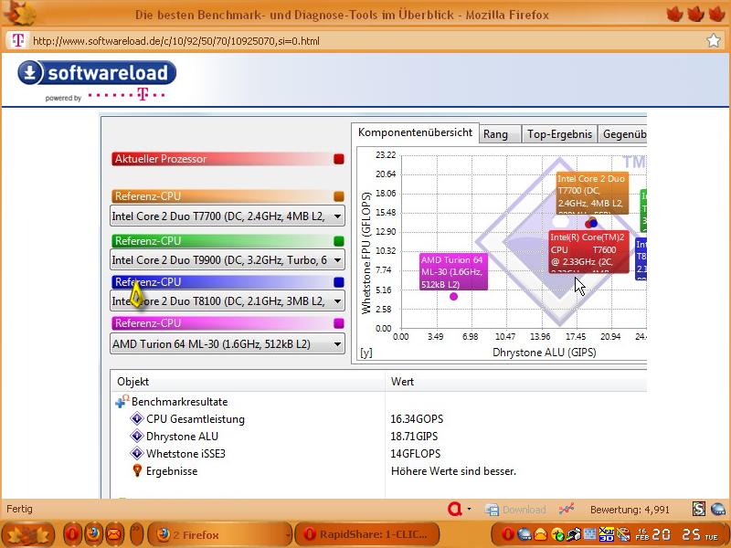
Task: Click the Telekom T icon beside the URL
Action: (x=17, y=40)
